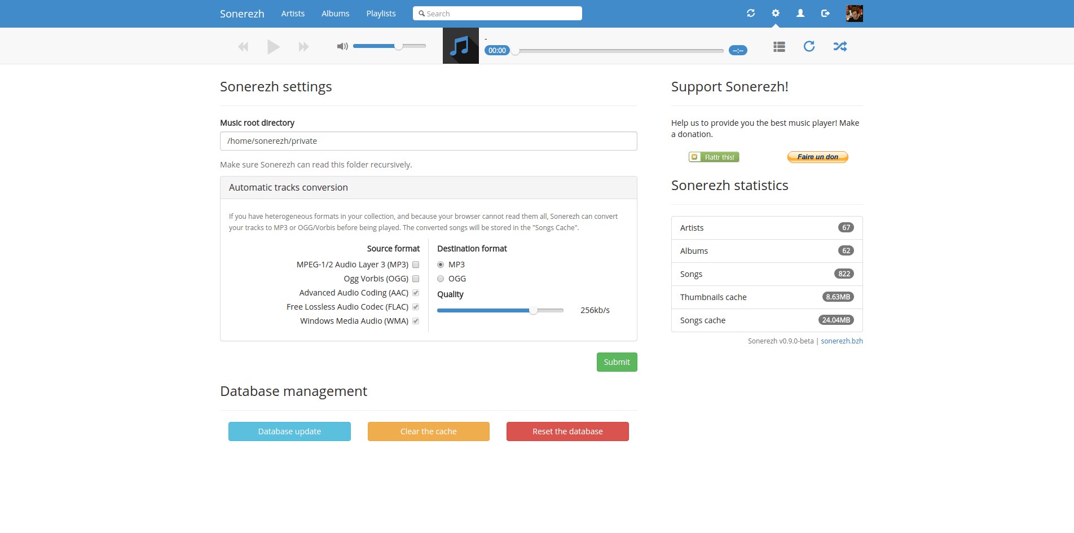The image size is (1074, 533).
Task: Click the Music root directory field
Action: point(429,141)
